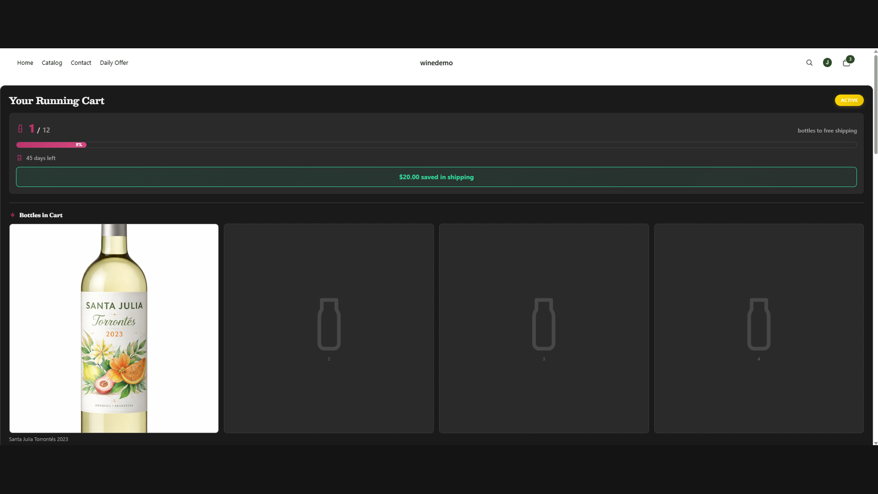This screenshot has width=878, height=494.
Task: Click the yellow ACTIVE status badge
Action: pyautogui.click(x=849, y=100)
